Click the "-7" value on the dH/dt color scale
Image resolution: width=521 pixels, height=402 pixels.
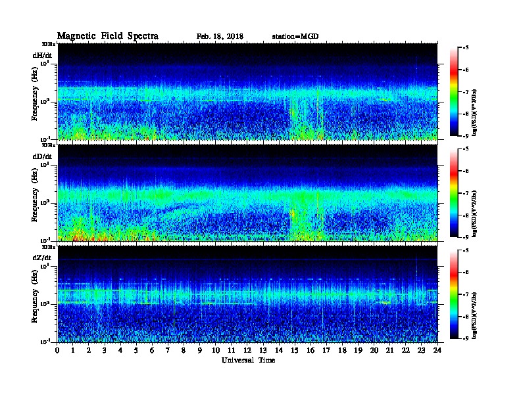pyautogui.click(x=466, y=92)
